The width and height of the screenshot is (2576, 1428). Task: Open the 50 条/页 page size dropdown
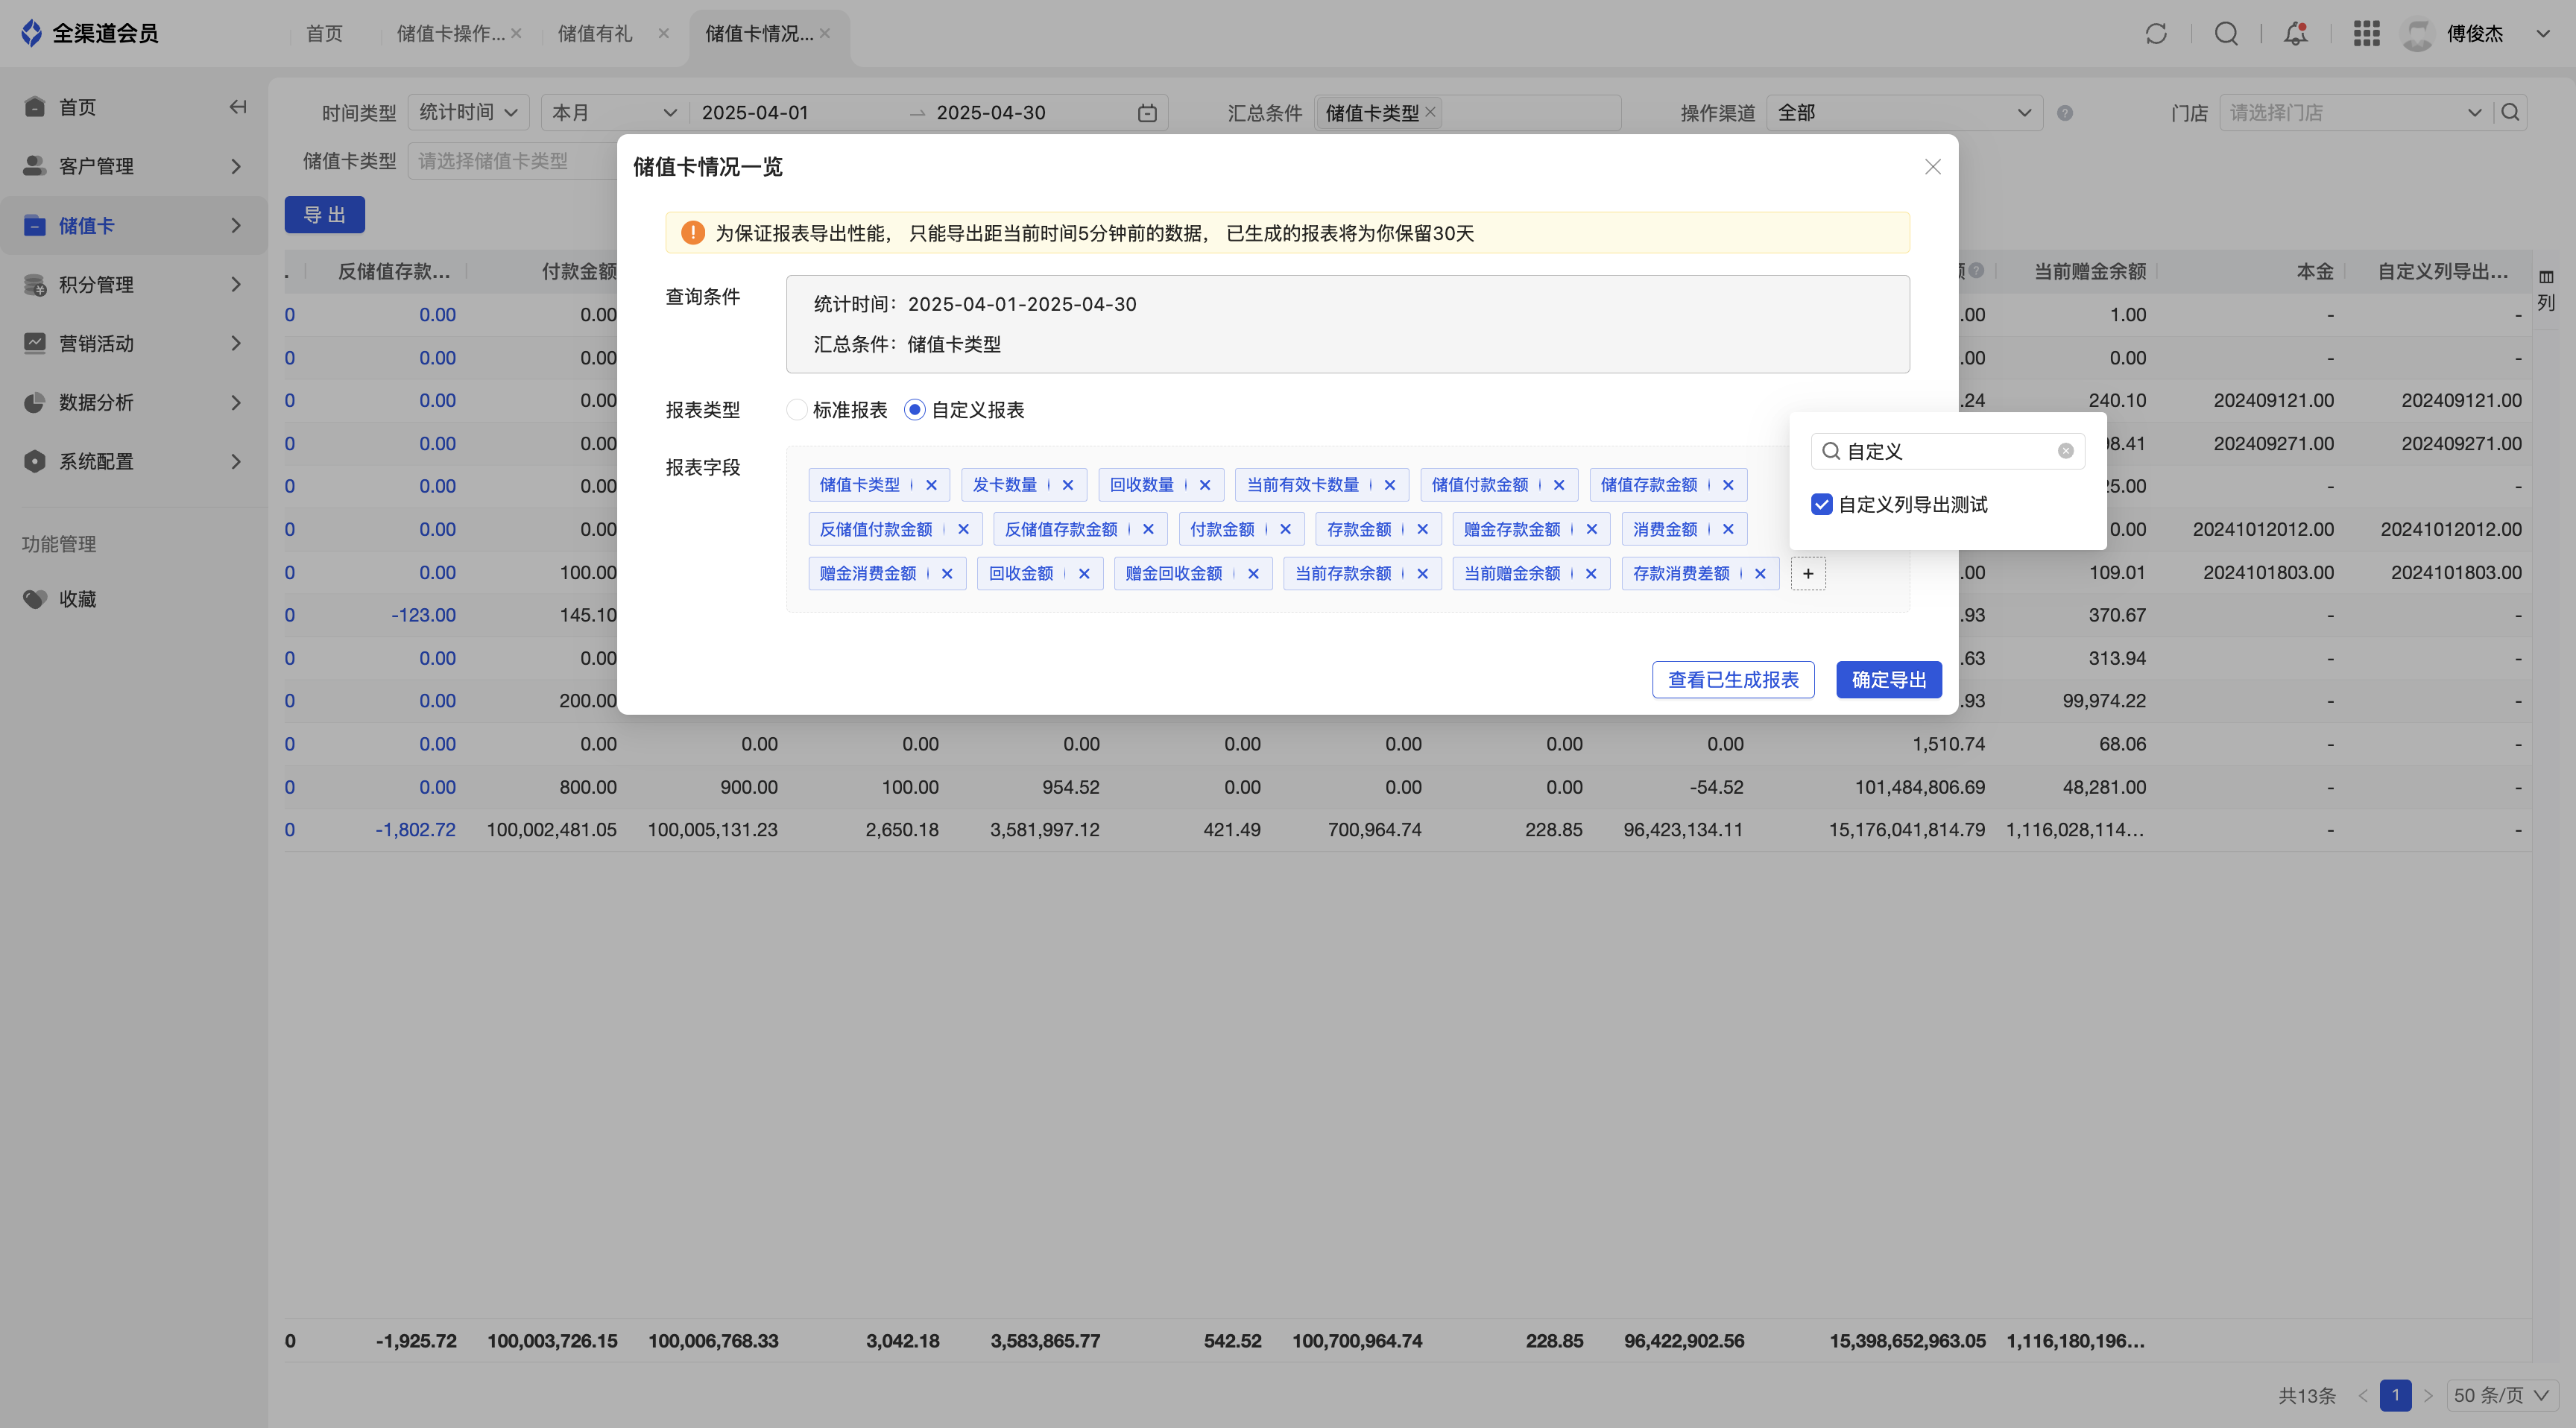coord(2502,1395)
